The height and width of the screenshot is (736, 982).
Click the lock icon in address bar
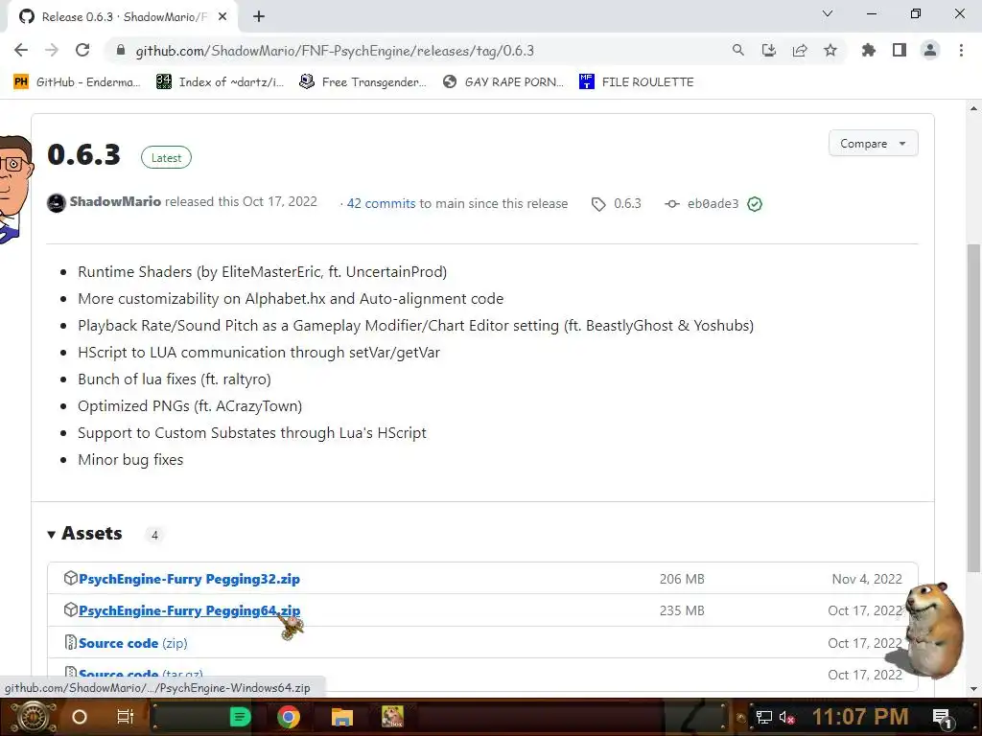[x=121, y=51]
